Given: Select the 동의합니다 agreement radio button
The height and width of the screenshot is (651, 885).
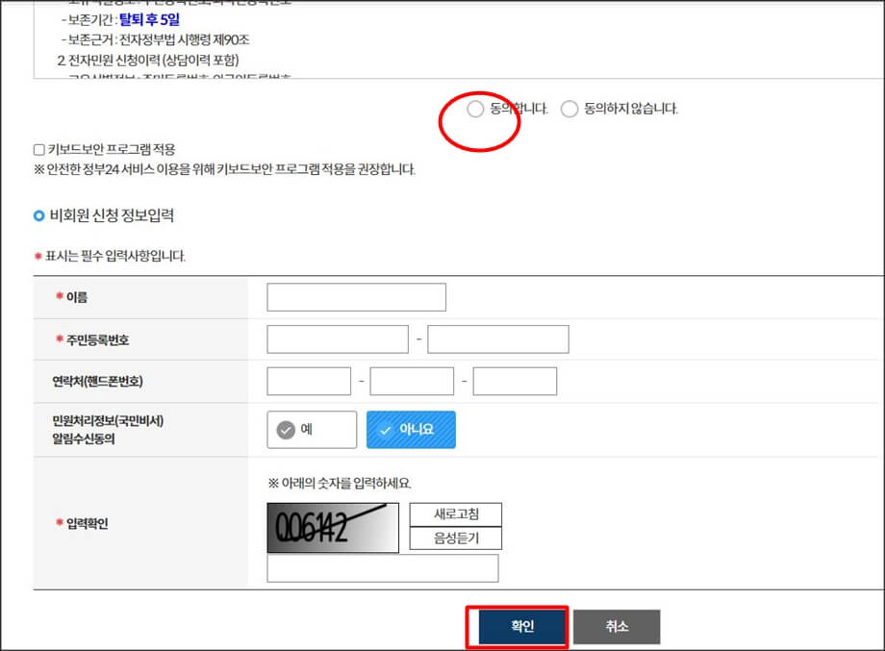Looking at the screenshot, I should (x=474, y=109).
